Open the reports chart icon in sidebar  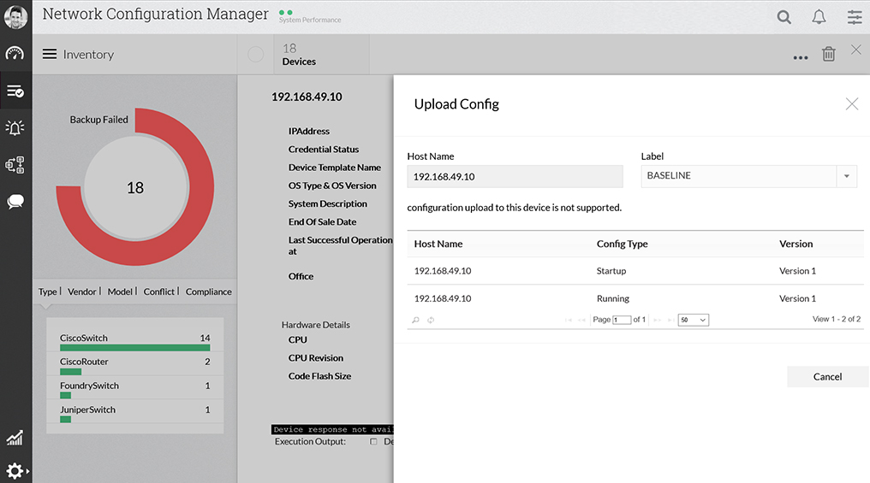pos(15,439)
